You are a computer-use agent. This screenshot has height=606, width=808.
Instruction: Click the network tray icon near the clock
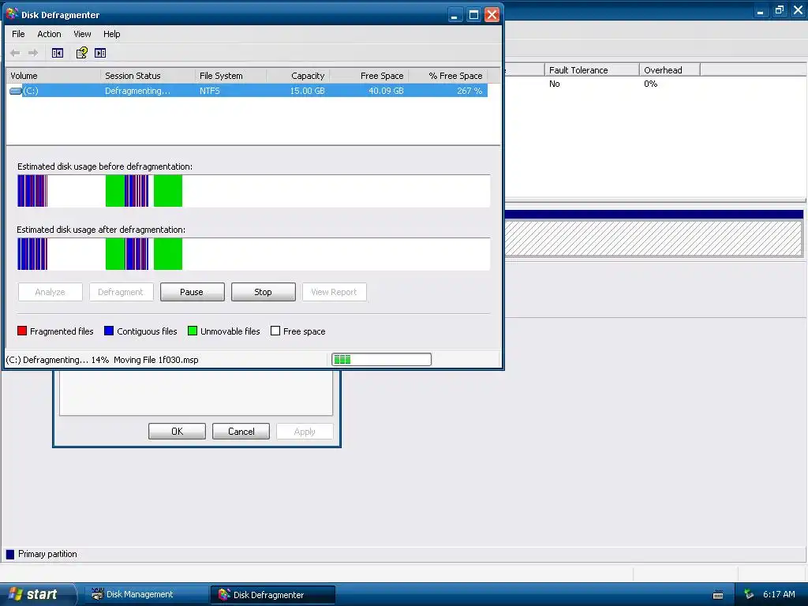749,595
